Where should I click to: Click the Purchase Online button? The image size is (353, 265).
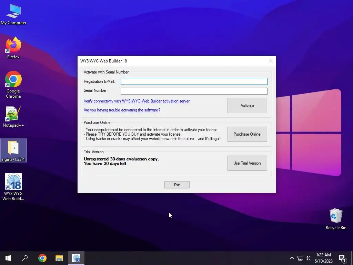point(247,134)
